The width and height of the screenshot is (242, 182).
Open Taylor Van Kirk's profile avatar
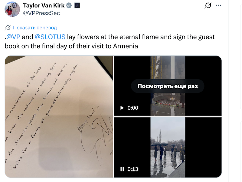click(x=12, y=9)
